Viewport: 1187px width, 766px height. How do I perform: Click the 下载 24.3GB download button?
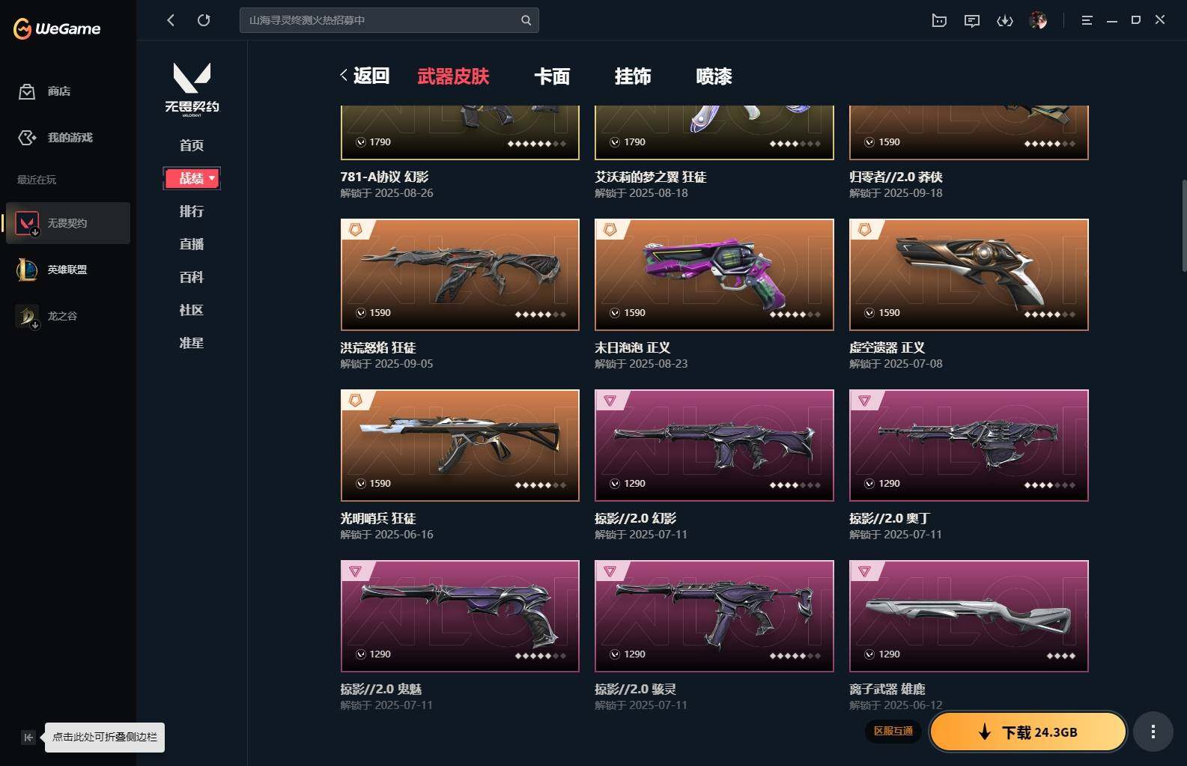(x=1028, y=732)
